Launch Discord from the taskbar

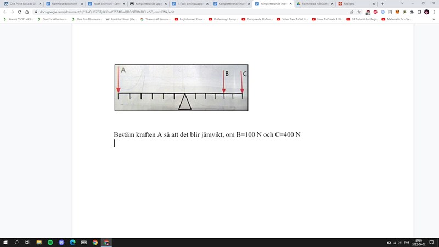61,242
